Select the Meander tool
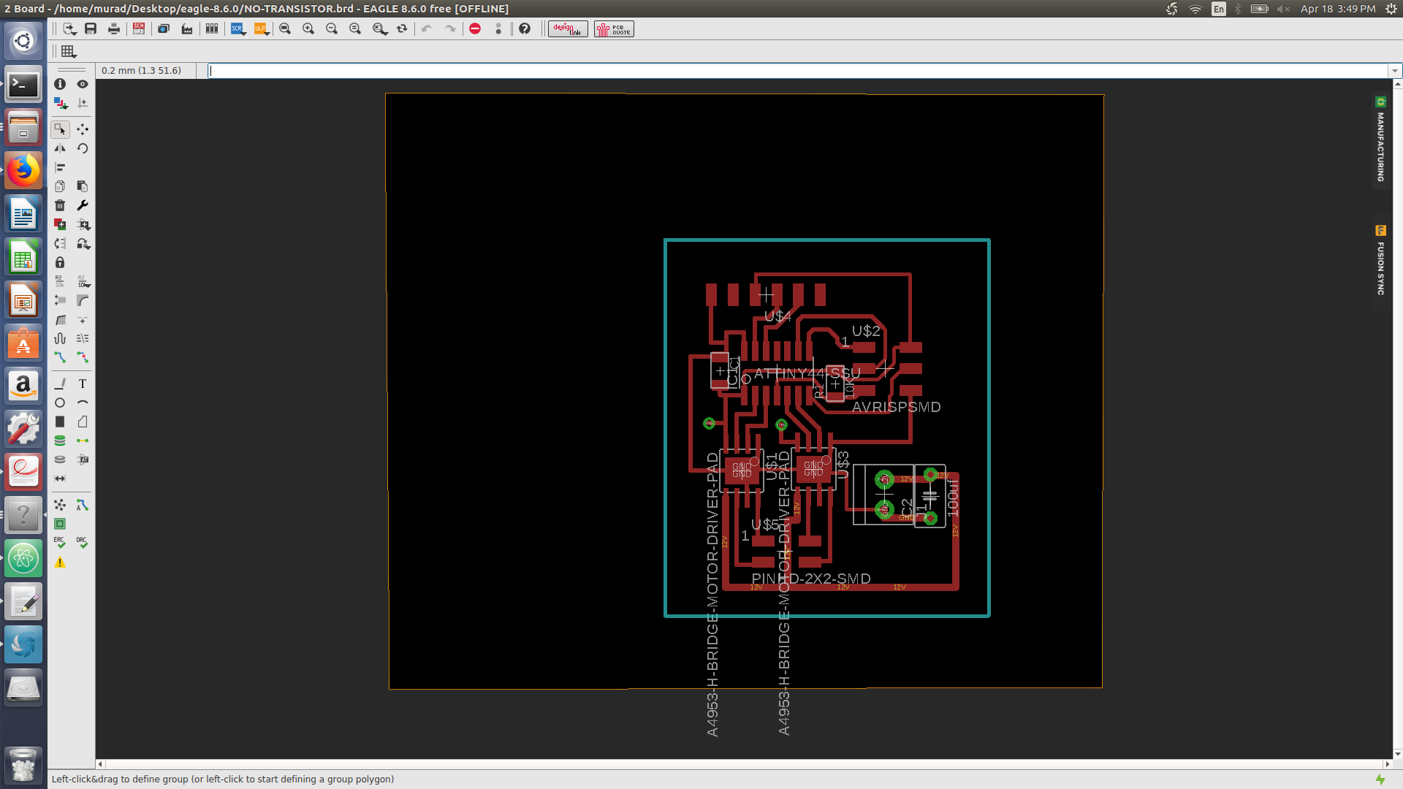Image resolution: width=1403 pixels, height=789 pixels. coord(60,338)
